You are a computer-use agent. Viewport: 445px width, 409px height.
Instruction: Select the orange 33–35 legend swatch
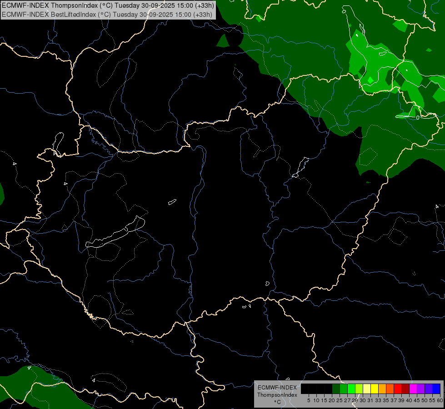click(382, 389)
